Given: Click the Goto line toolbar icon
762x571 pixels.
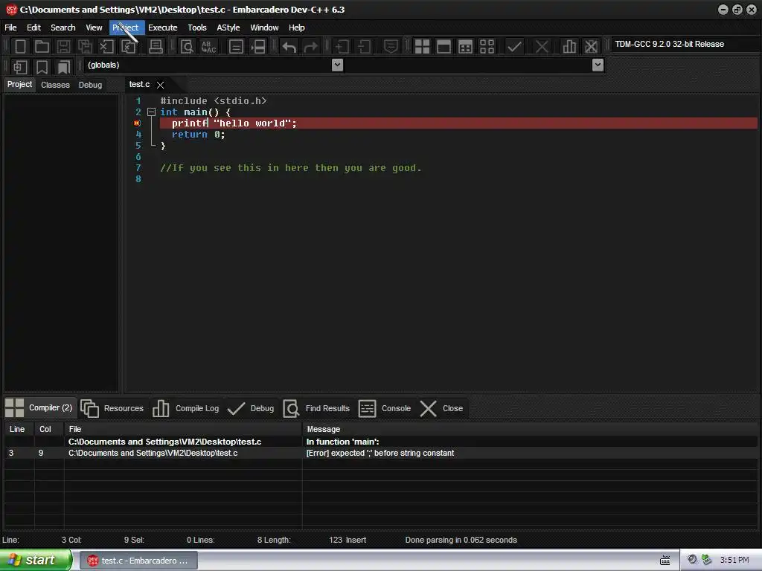Looking at the screenshot, I should [258, 47].
